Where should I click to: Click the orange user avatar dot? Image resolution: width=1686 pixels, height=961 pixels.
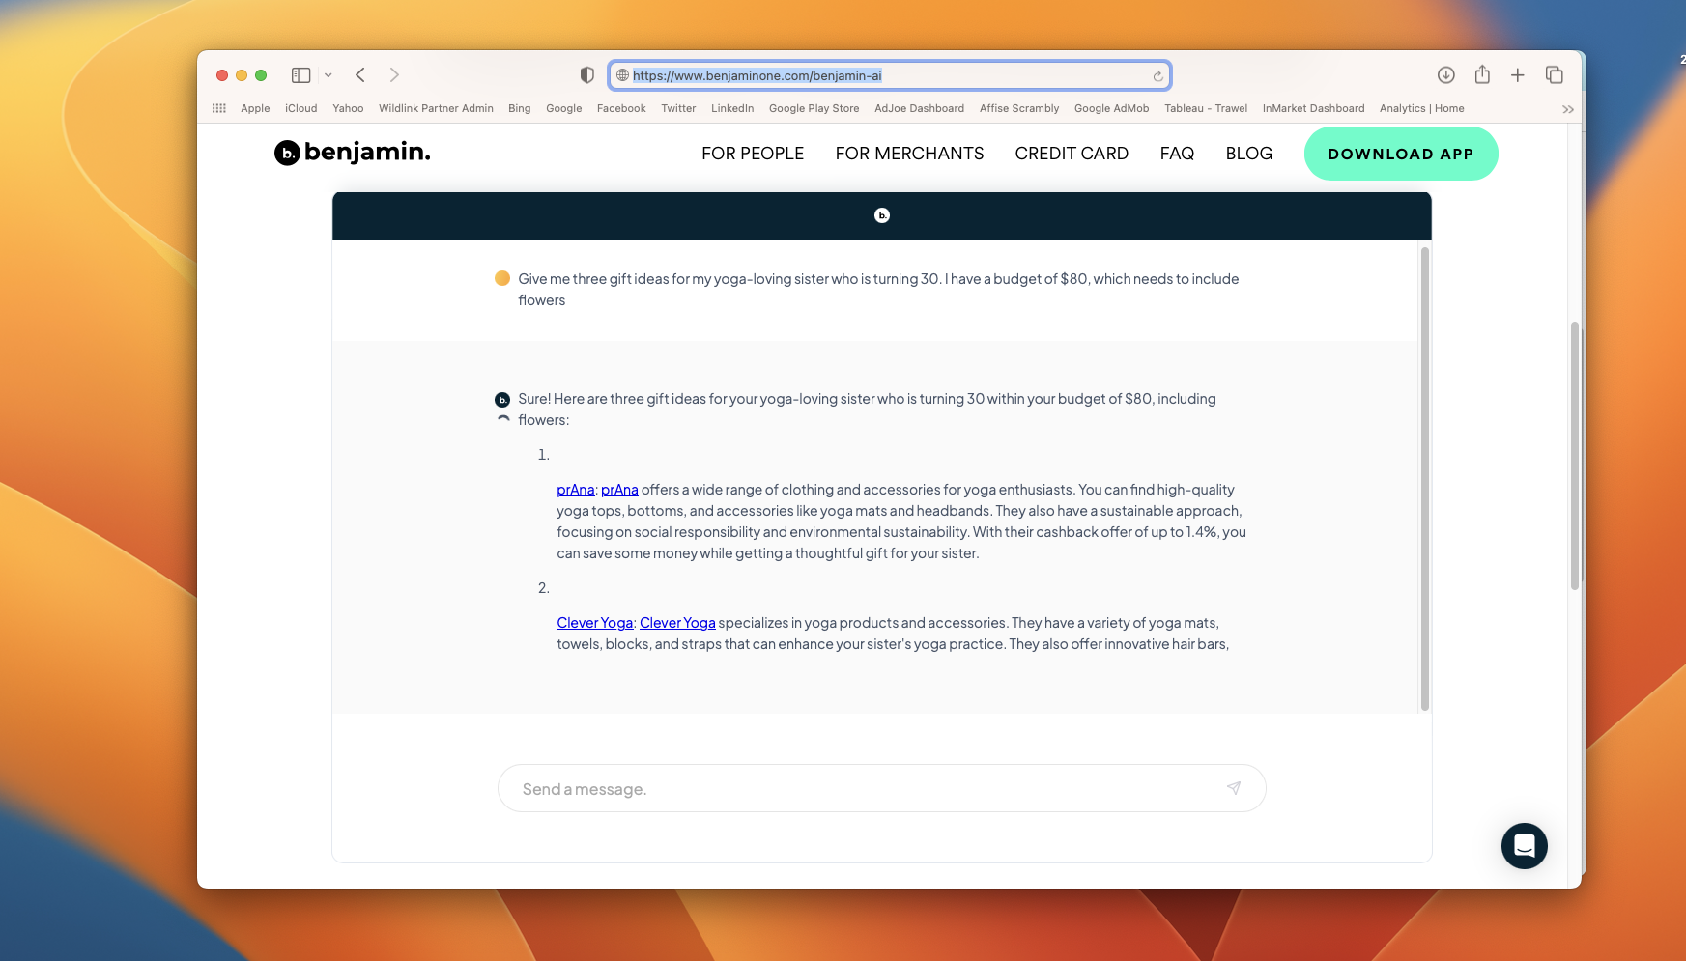pyautogui.click(x=502, y=278)
